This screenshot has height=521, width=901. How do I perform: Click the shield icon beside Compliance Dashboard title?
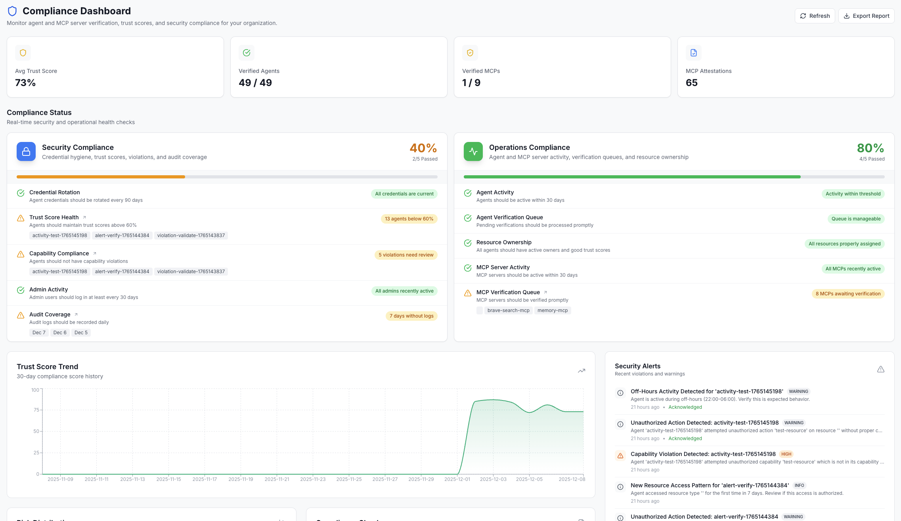point(12,11)
